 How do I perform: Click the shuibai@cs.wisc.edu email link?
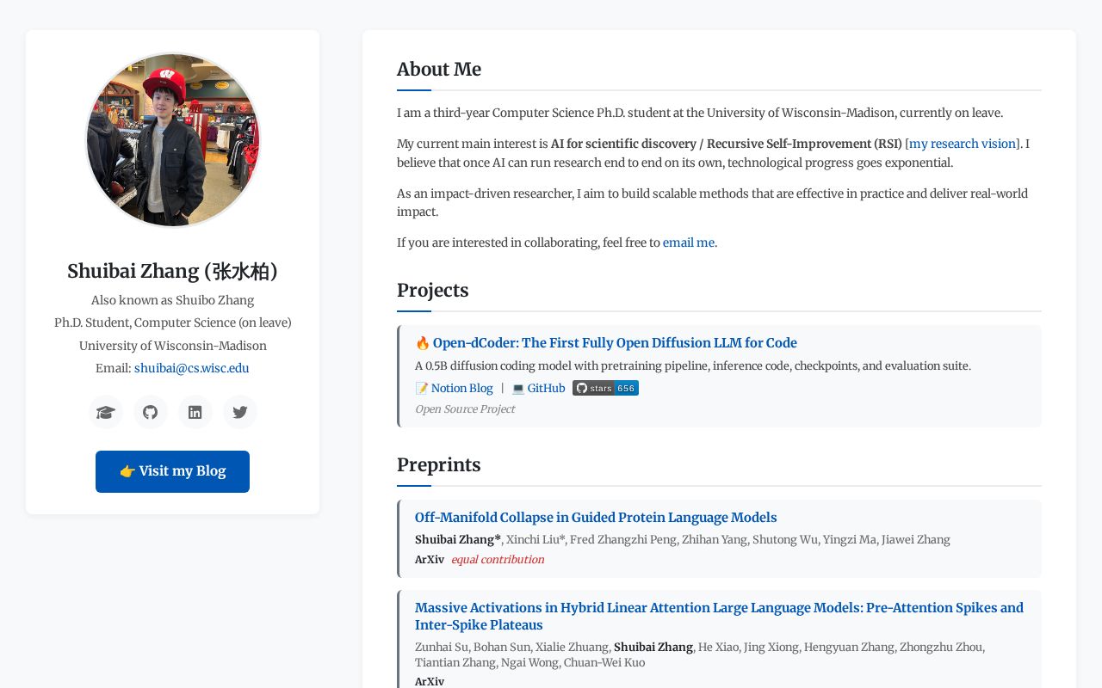tap(192, 368)
